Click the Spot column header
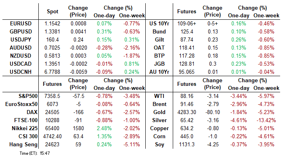Screen dimensions: 289x160 (52, 11)
